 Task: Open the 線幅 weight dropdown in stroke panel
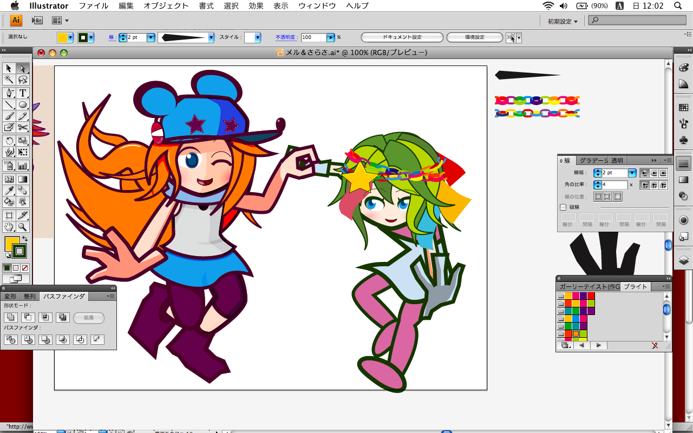click(x=632, y=173)
